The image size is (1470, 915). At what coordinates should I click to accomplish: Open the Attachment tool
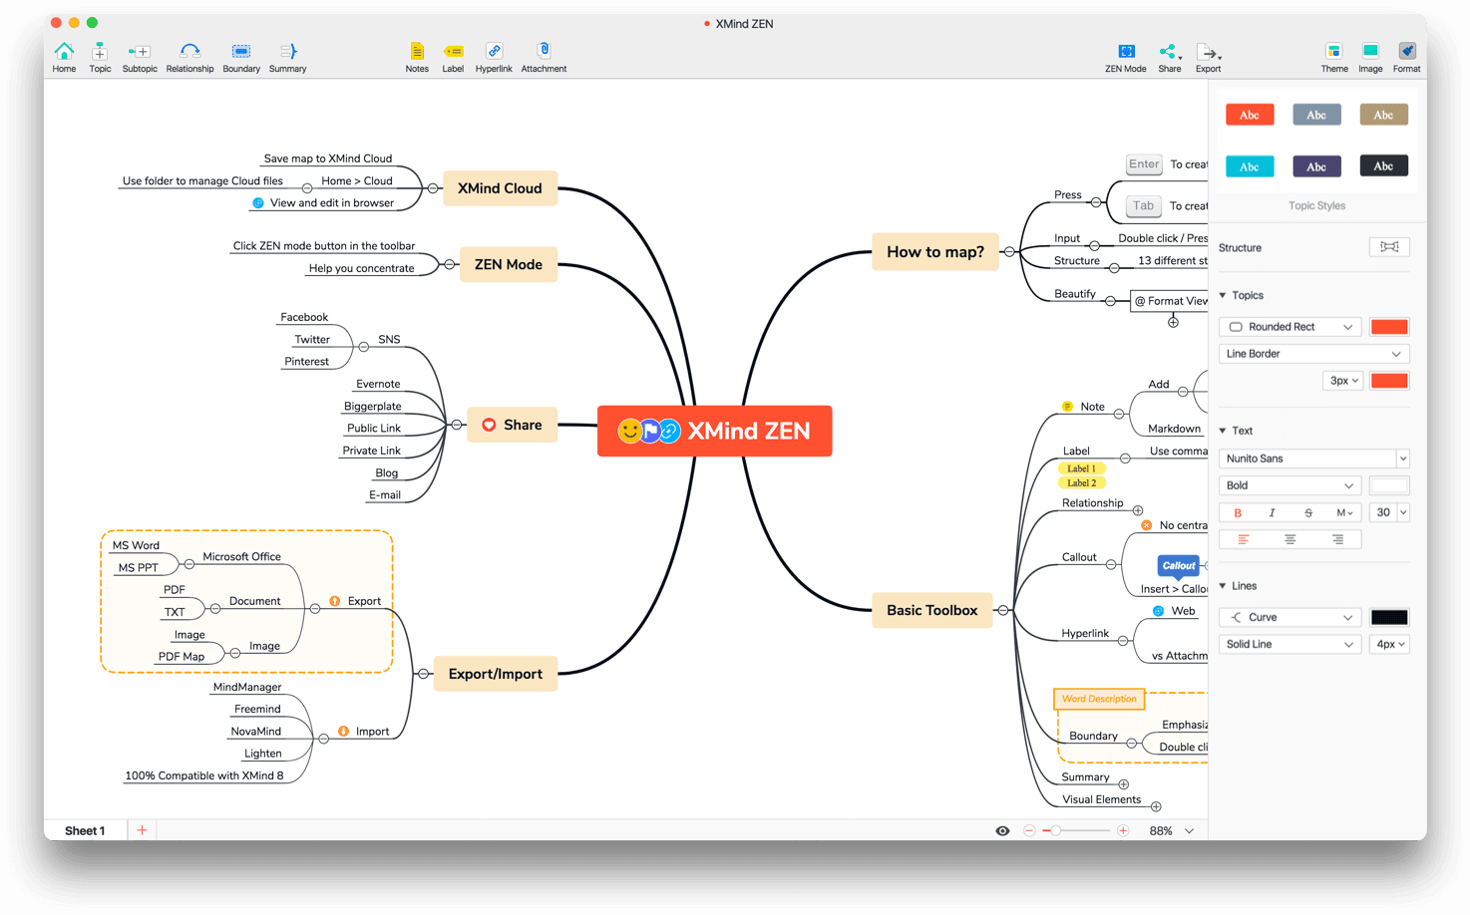[x=544, y=51]
